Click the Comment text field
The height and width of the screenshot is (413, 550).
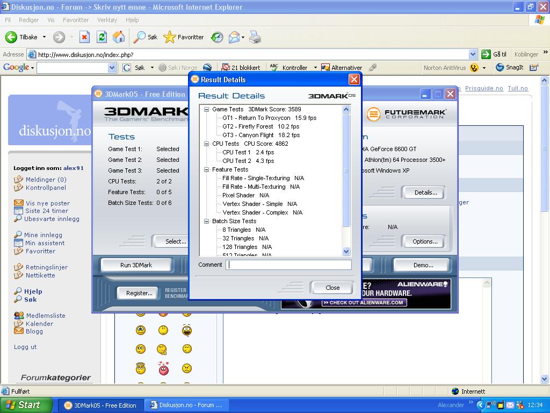click(x=288, y=265)
